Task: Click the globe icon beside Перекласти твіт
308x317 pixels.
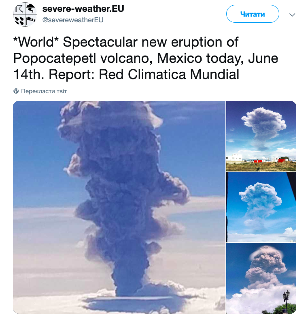Action: tap(16, 91)
